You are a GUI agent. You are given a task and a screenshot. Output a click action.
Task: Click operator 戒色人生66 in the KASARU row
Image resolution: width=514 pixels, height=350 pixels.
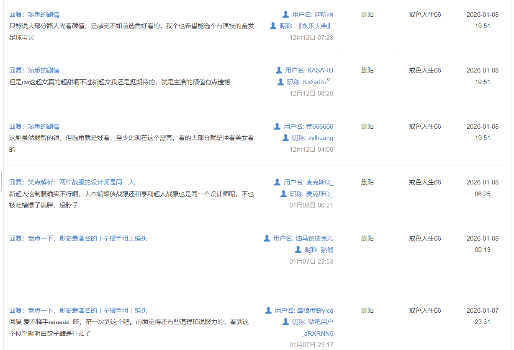(x=425, y=70)
